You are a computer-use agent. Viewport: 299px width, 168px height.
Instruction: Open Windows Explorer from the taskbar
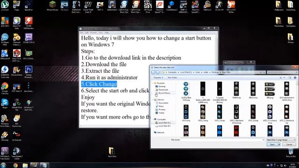(x=25, y=165)
